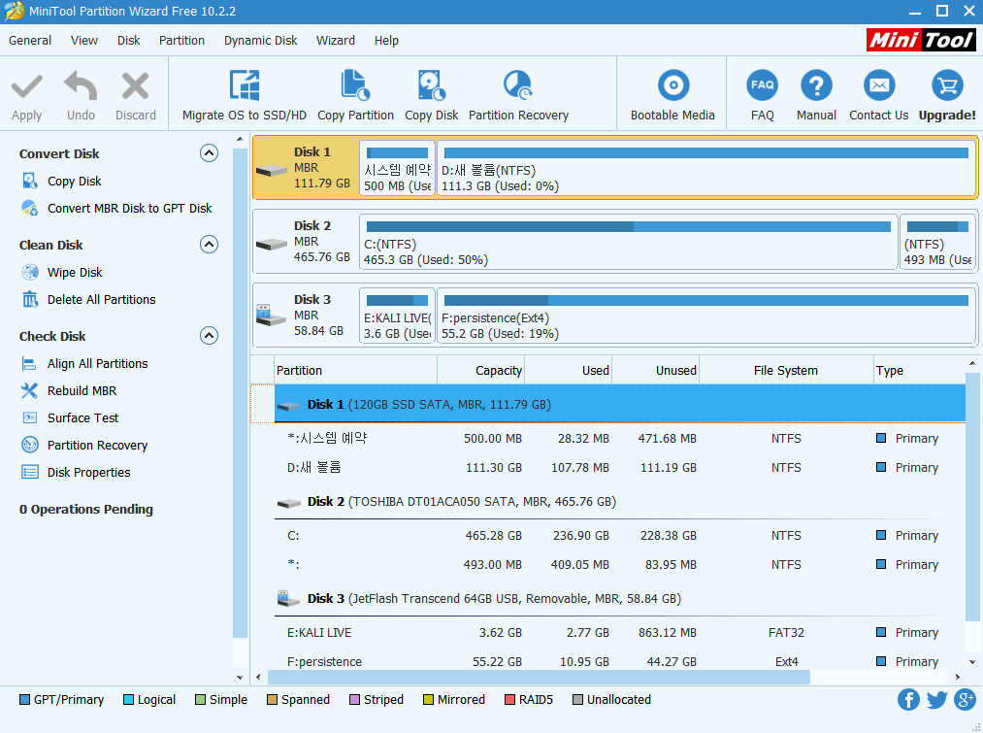Choose Convert MBR Disk to GPT Disk
This screenshot has width=983, height=733.
129,208
